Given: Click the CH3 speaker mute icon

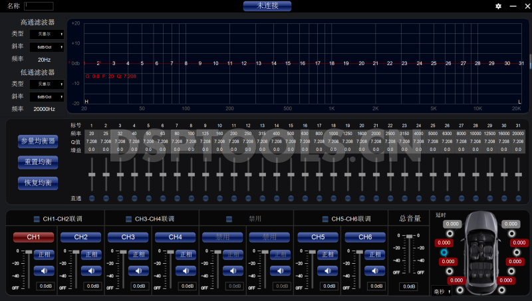Looking at the screenshot, I should pos(138,270).
